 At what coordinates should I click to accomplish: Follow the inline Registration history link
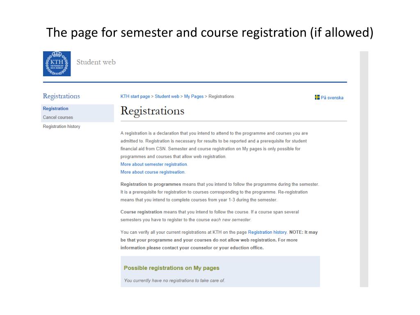267,232
